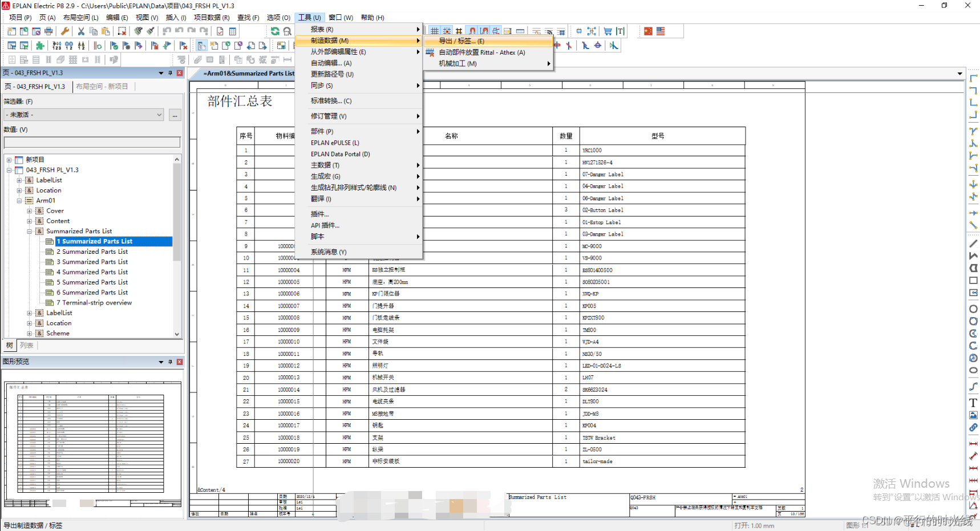
Task: Switch language using the US flag icon
Action: tap(661, 31)
